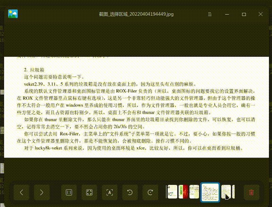Viewport: 272px width, 207px height.
Task: Go to the next image
Action: (x=41, y=192)
